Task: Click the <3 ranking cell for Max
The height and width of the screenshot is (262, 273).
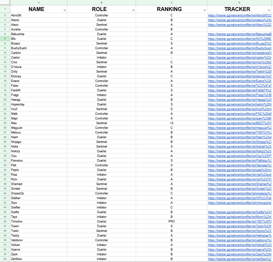Action: tap(172, 123)
